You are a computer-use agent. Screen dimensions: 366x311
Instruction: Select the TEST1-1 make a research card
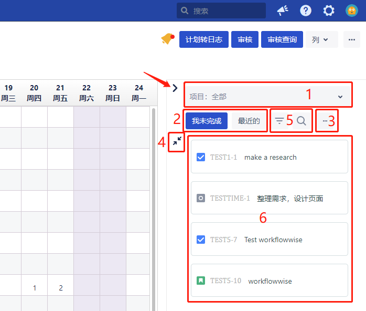[x=269, y=157]
